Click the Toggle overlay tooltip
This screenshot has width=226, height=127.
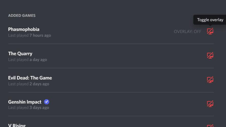[210, 20]
